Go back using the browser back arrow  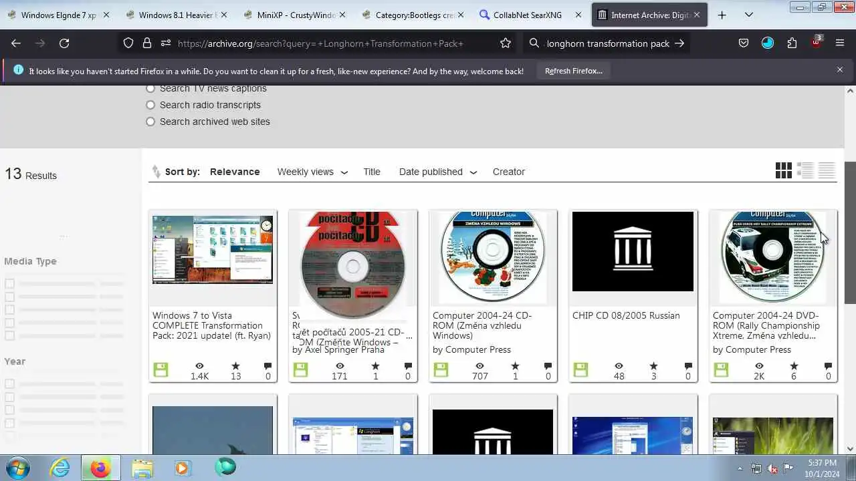click(x=16, y=43)
